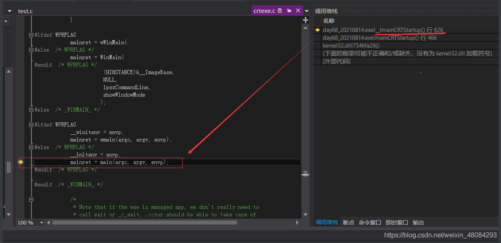501x243 pixels.
Task: Click the horizontal scrollbar right arrow
Action: [297, 223]
